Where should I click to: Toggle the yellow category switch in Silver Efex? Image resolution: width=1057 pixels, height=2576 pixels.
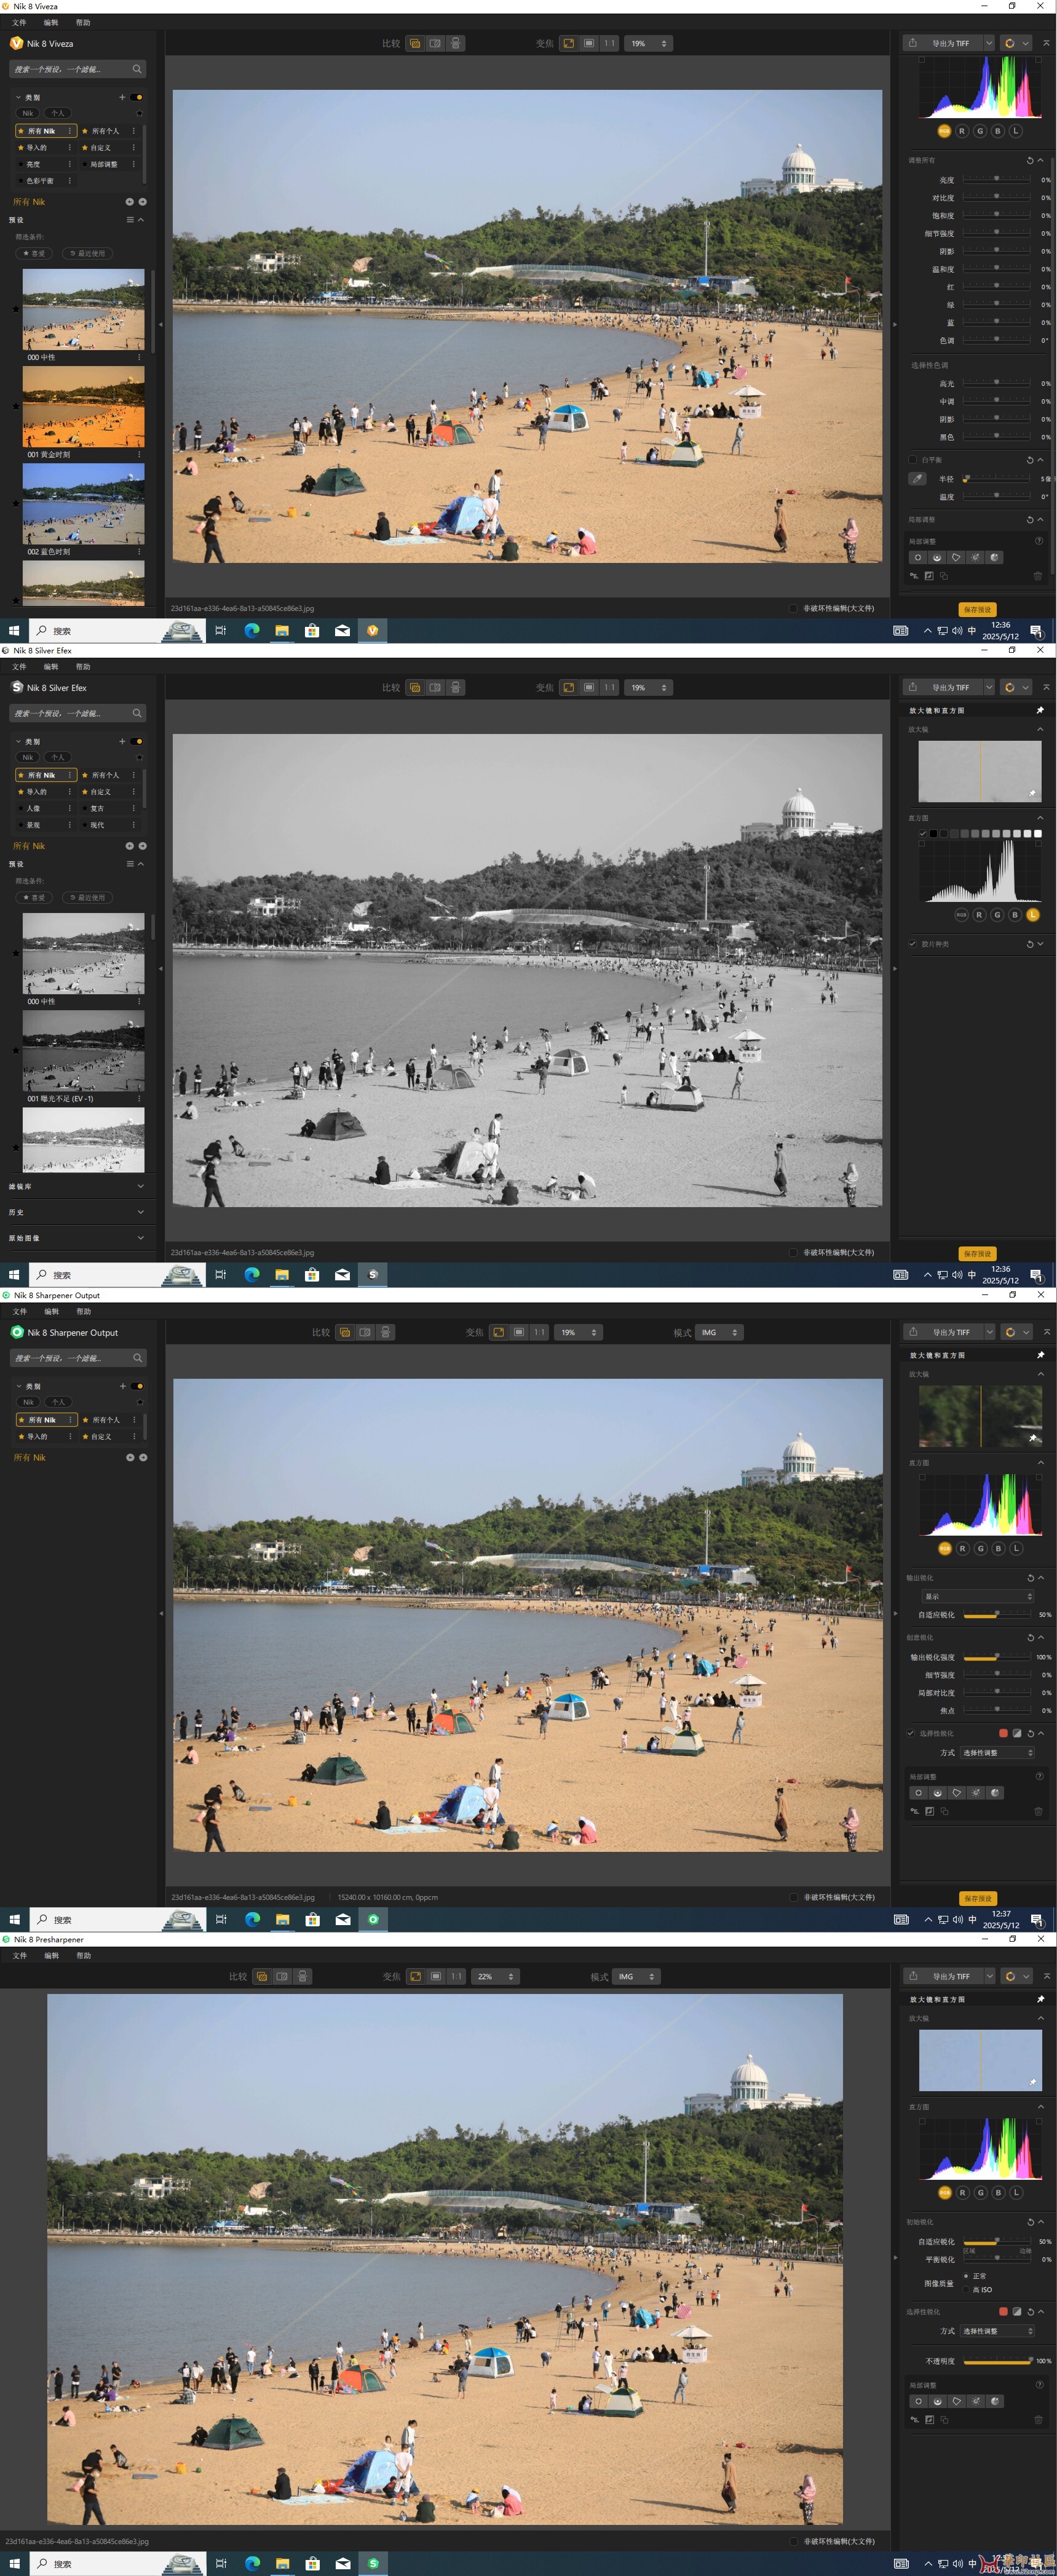click(x=137, y=741)
